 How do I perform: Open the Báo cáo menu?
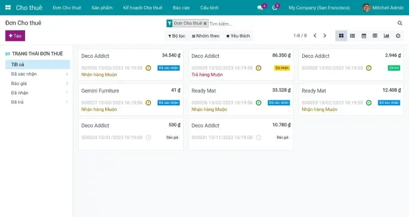[181, 8]
